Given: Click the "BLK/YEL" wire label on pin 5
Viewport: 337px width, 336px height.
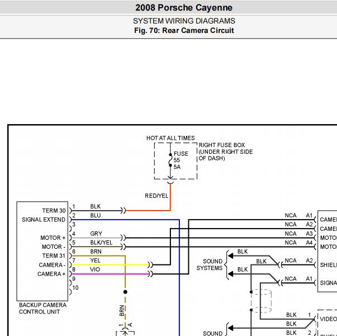Looking at the screenshot, I should click(101, 243).
